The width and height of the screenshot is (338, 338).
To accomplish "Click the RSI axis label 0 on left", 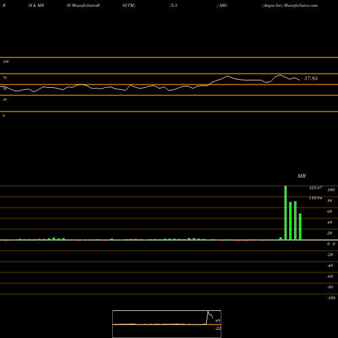I will click(x=3, y=116).
